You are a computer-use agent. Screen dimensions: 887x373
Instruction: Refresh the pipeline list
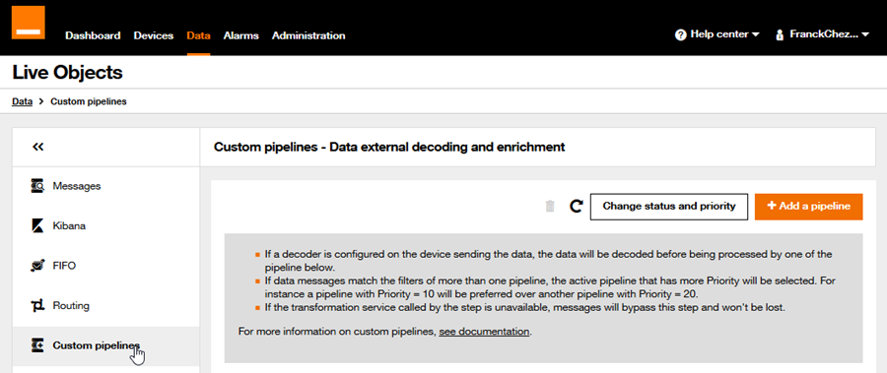click(x=576, y=207)
